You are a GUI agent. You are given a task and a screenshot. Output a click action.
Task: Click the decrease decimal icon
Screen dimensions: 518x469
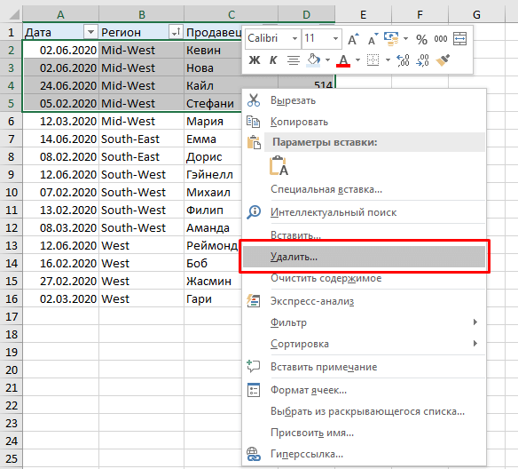tap(423, 60)
